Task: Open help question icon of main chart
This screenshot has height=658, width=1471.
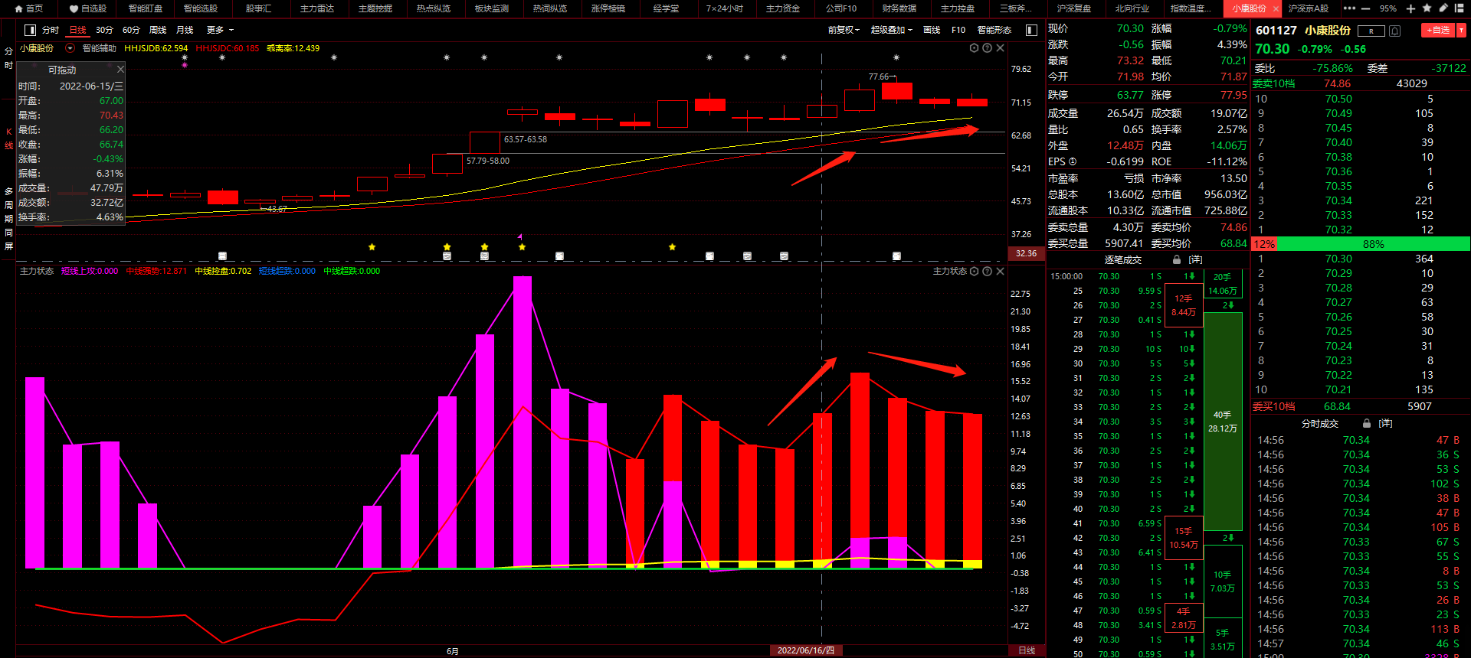Action: click(x=988, y=47)
